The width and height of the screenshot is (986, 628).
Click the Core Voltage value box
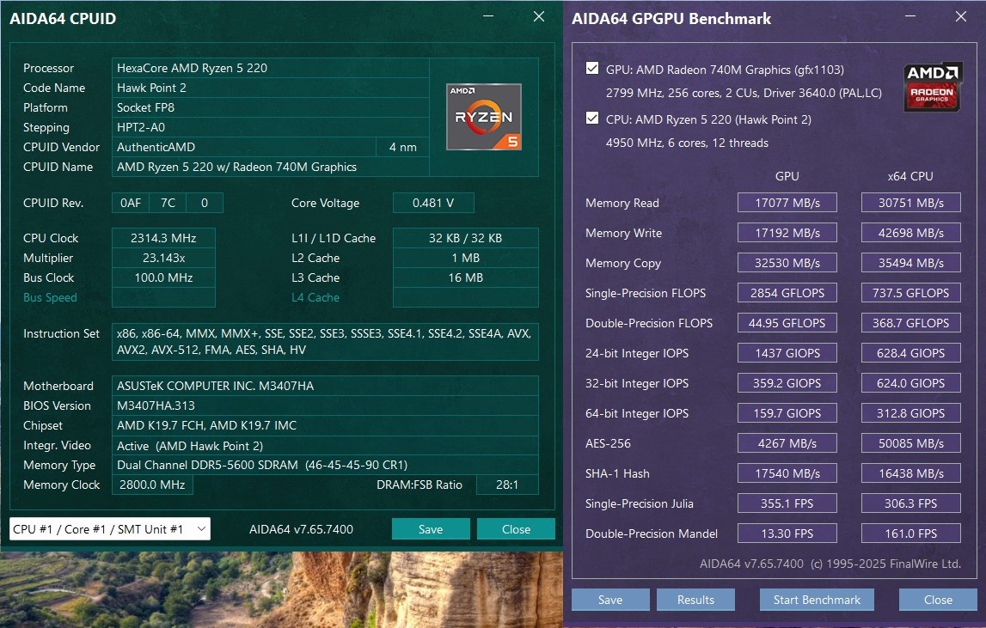tap(432, 204)
